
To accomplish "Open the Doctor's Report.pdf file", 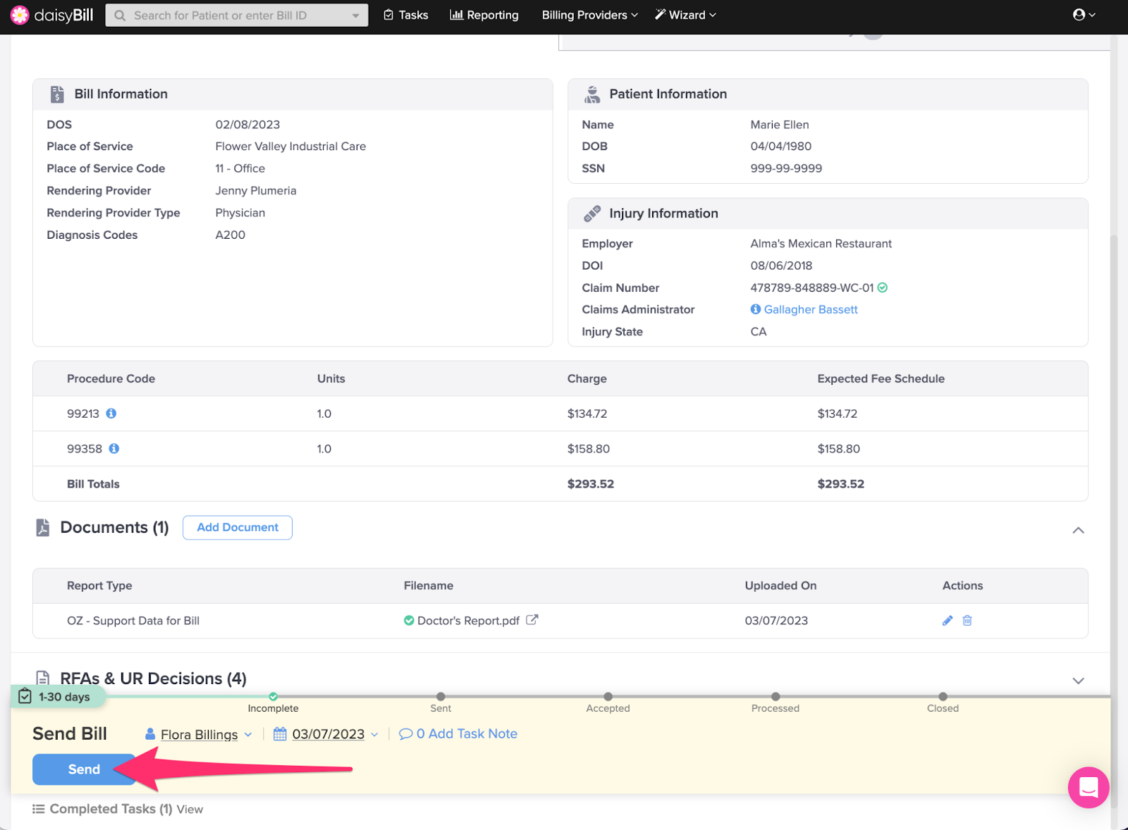I will coord(468,621).
